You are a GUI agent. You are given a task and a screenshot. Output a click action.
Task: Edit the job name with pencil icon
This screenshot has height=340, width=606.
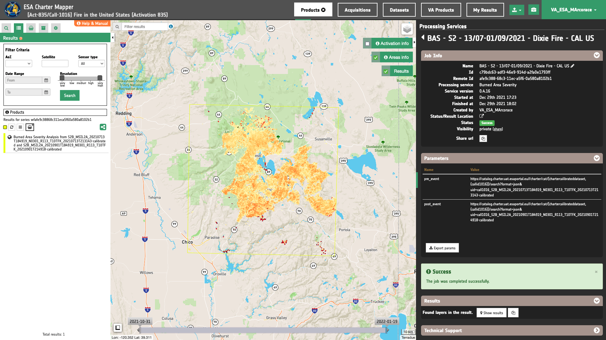(573, 66)
